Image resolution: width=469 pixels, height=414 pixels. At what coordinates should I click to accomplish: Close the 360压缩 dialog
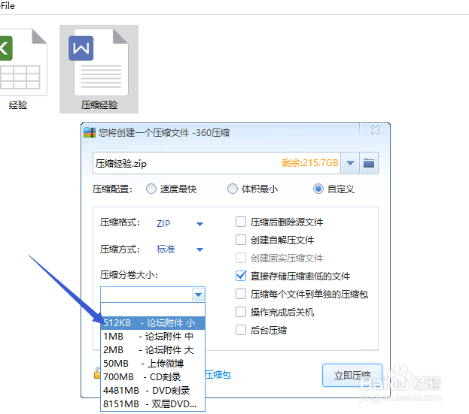[376, 130]
